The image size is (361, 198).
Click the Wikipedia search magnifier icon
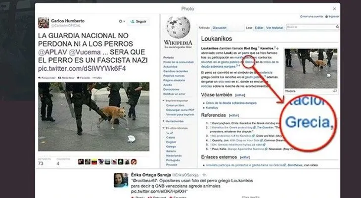tap(337, 27)
